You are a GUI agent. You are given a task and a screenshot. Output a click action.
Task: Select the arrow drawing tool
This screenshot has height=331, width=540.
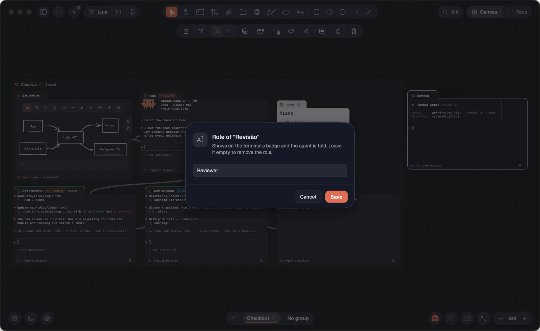click(356, 12)
